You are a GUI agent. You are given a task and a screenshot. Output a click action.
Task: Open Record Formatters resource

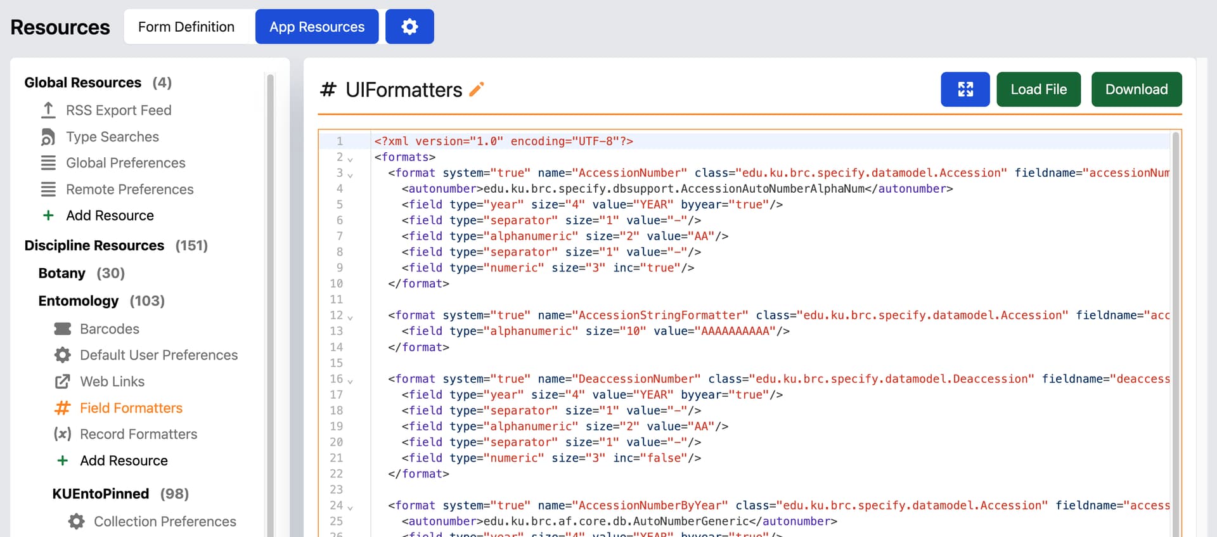[138, 434]
